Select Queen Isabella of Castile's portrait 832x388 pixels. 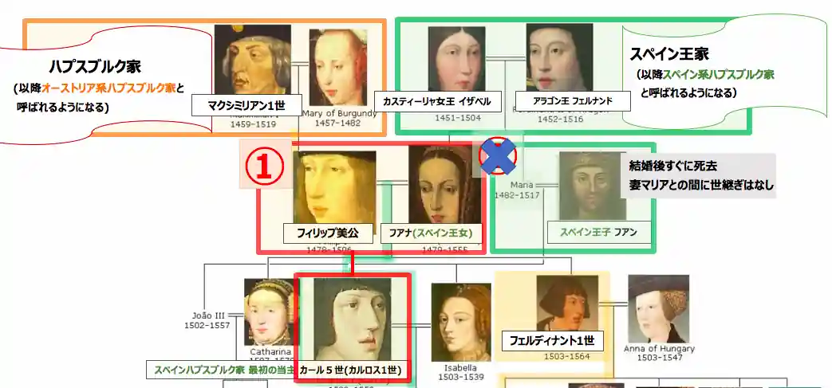click(x=457, y=59)
